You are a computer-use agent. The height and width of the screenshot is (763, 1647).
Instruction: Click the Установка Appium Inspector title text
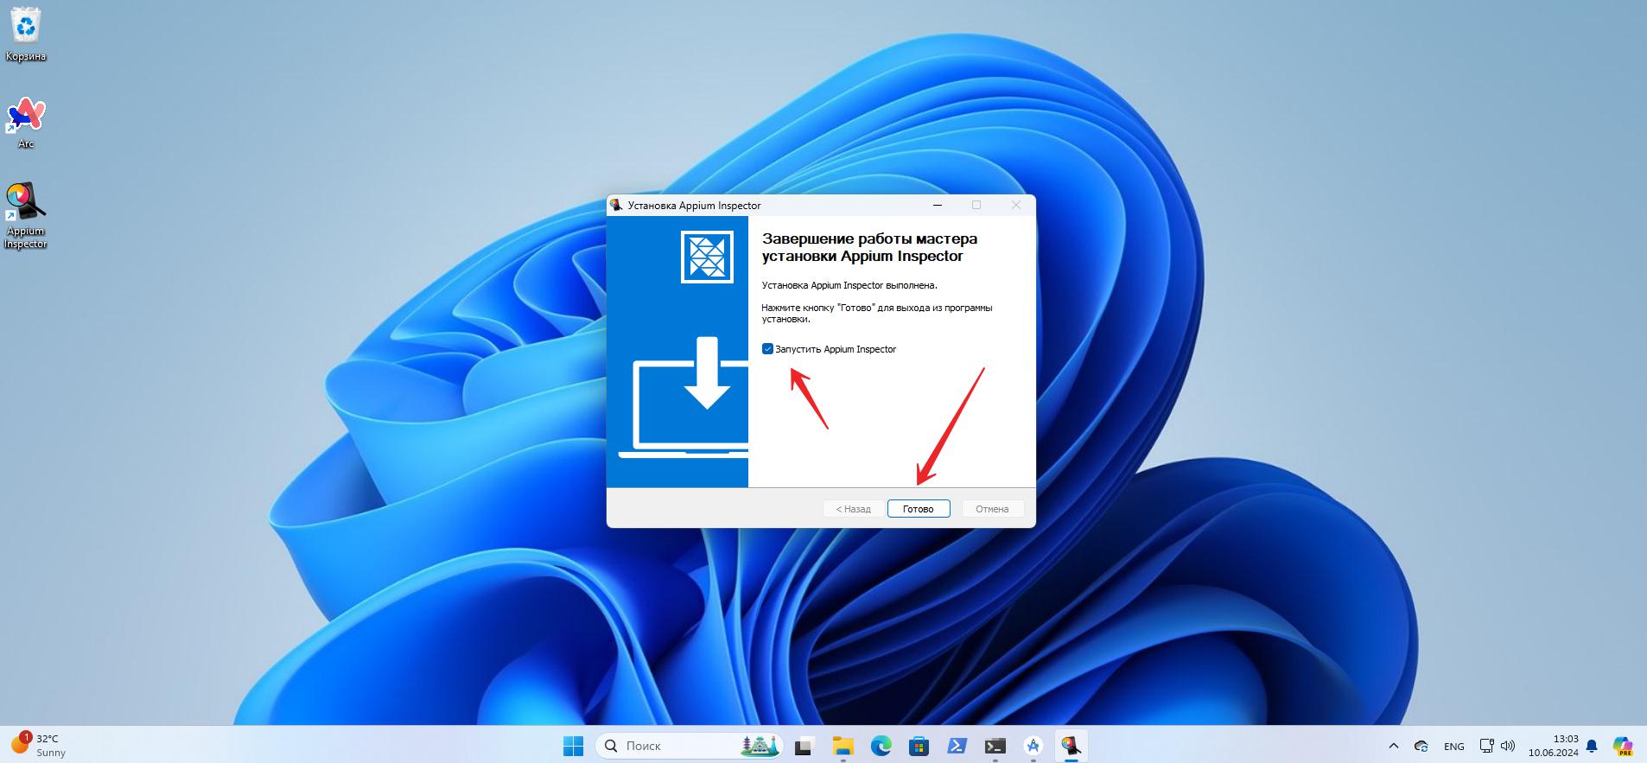[694, 206]
